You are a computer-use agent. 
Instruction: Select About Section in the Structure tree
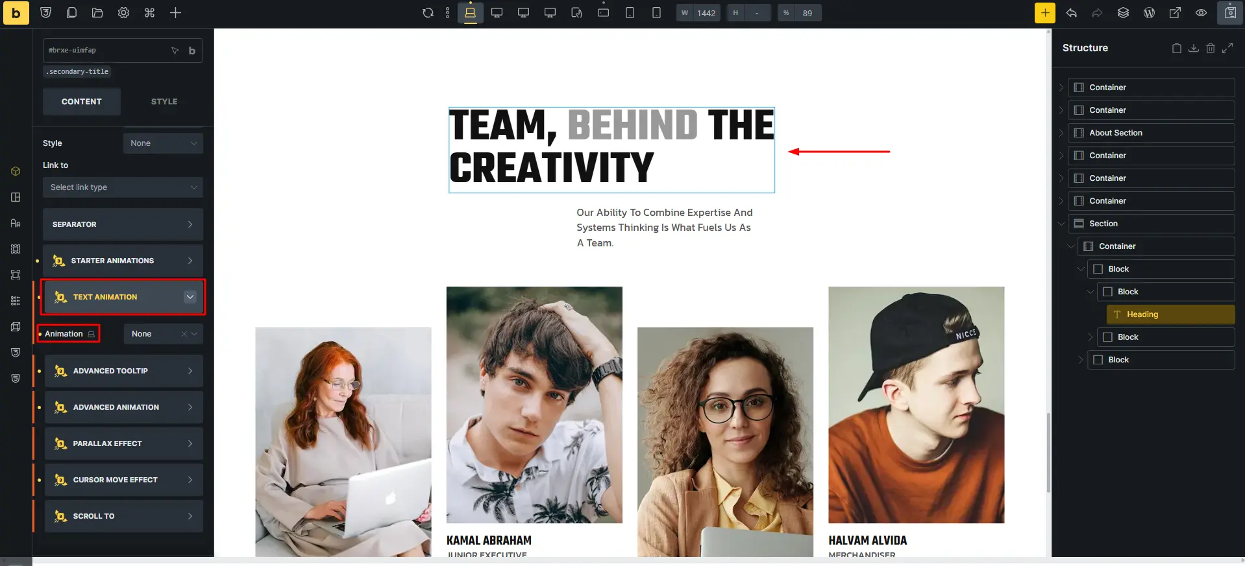1151,133
